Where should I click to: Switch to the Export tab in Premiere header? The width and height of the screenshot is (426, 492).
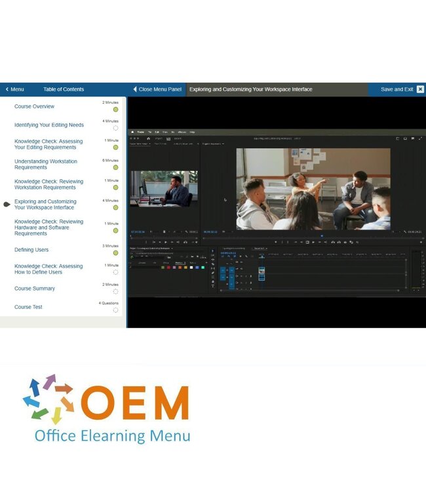click(178, 138)
